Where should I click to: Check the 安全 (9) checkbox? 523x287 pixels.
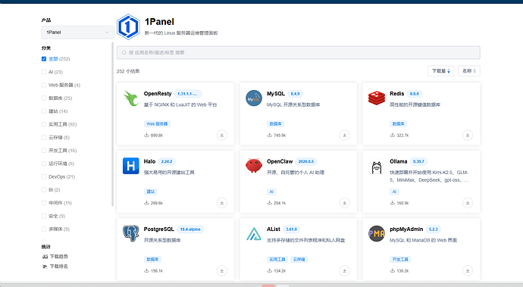click(44, 216)
